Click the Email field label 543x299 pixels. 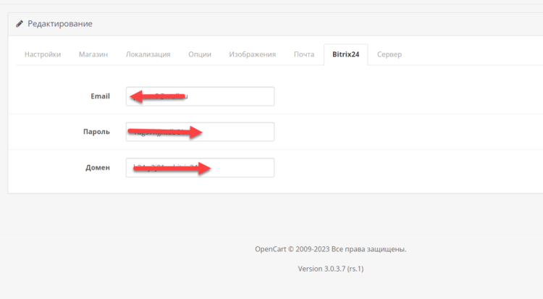click(100, 96)
